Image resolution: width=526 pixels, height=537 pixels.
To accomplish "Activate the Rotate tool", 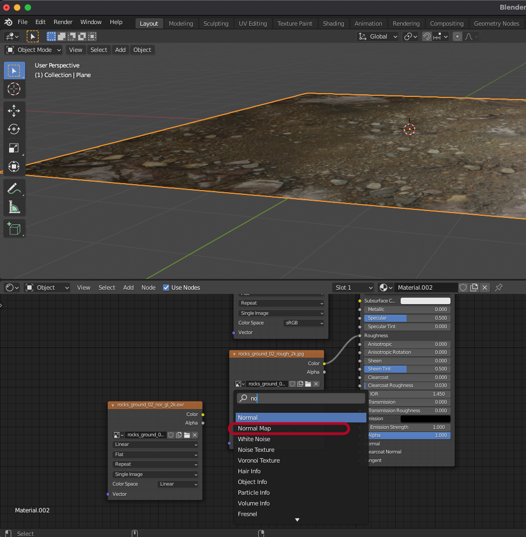I will [14, 130].
